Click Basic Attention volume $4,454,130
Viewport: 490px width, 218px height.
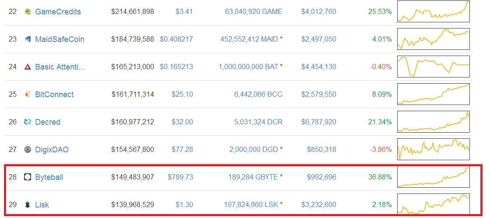tap(319, 67)
